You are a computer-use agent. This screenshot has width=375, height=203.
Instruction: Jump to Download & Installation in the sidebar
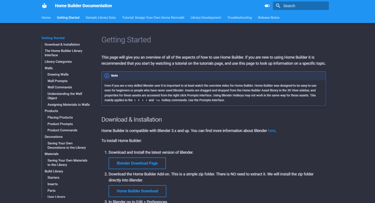click(x=62, y=45)
